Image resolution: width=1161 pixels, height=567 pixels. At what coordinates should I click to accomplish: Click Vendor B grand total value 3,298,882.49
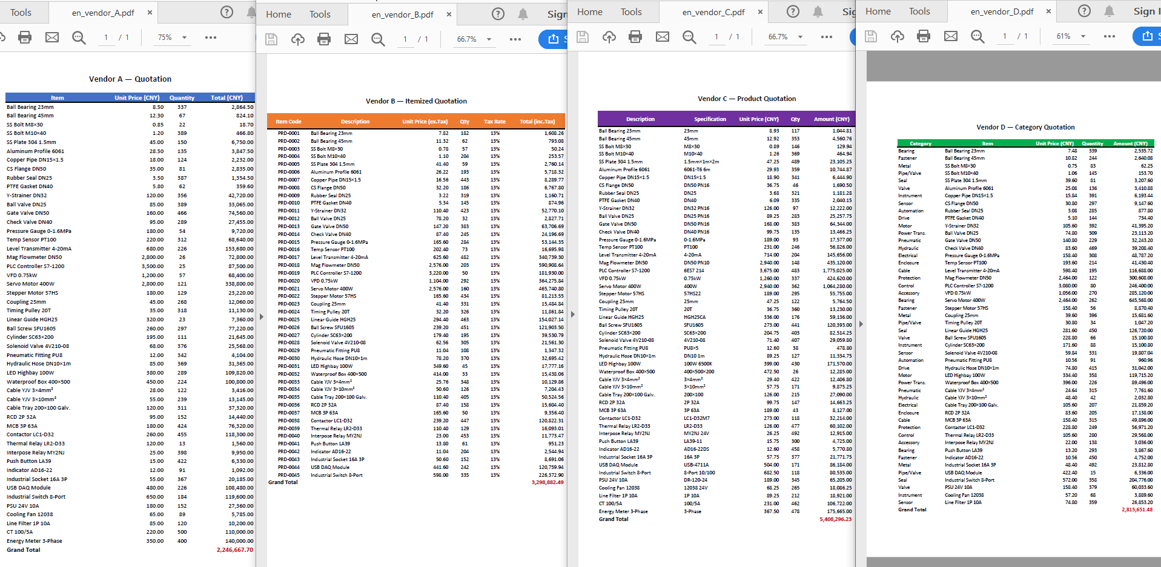[x=547, y=482]
